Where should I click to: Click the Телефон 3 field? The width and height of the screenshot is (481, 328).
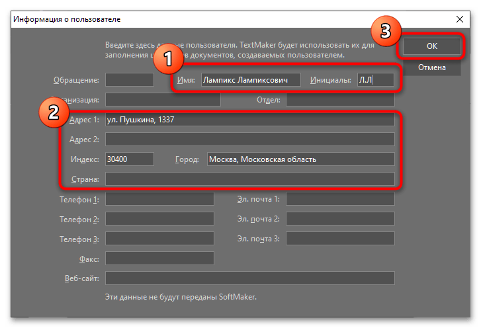(159, 239)
